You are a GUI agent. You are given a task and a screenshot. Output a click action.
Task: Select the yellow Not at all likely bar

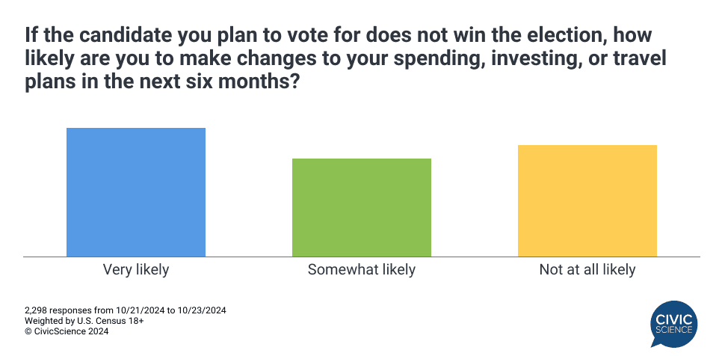[x=587, y=200]
